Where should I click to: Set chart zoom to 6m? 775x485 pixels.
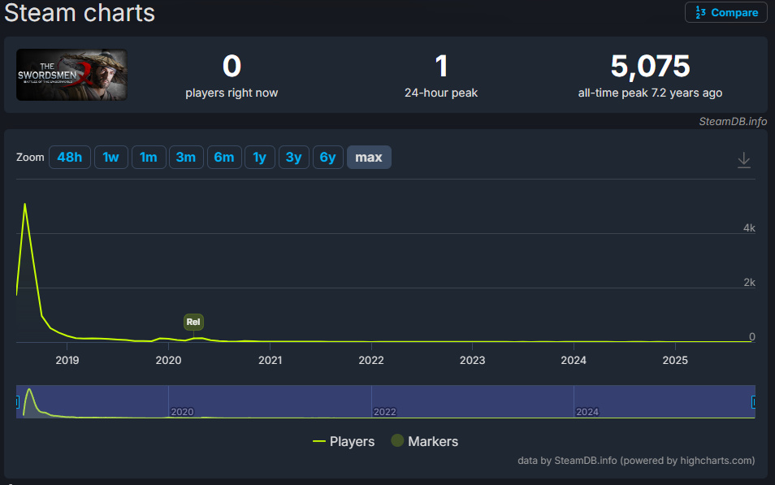[x=224, y=158]
